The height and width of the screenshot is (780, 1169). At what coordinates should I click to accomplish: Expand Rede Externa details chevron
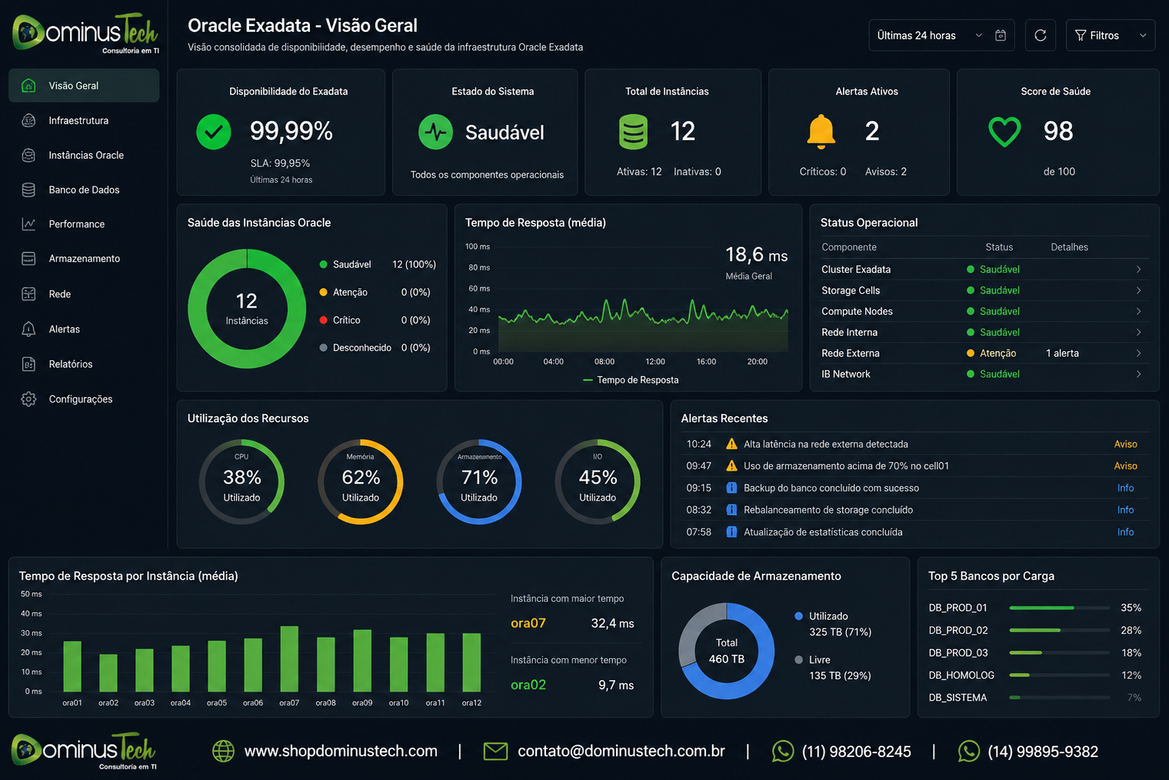click(1139, 353)
